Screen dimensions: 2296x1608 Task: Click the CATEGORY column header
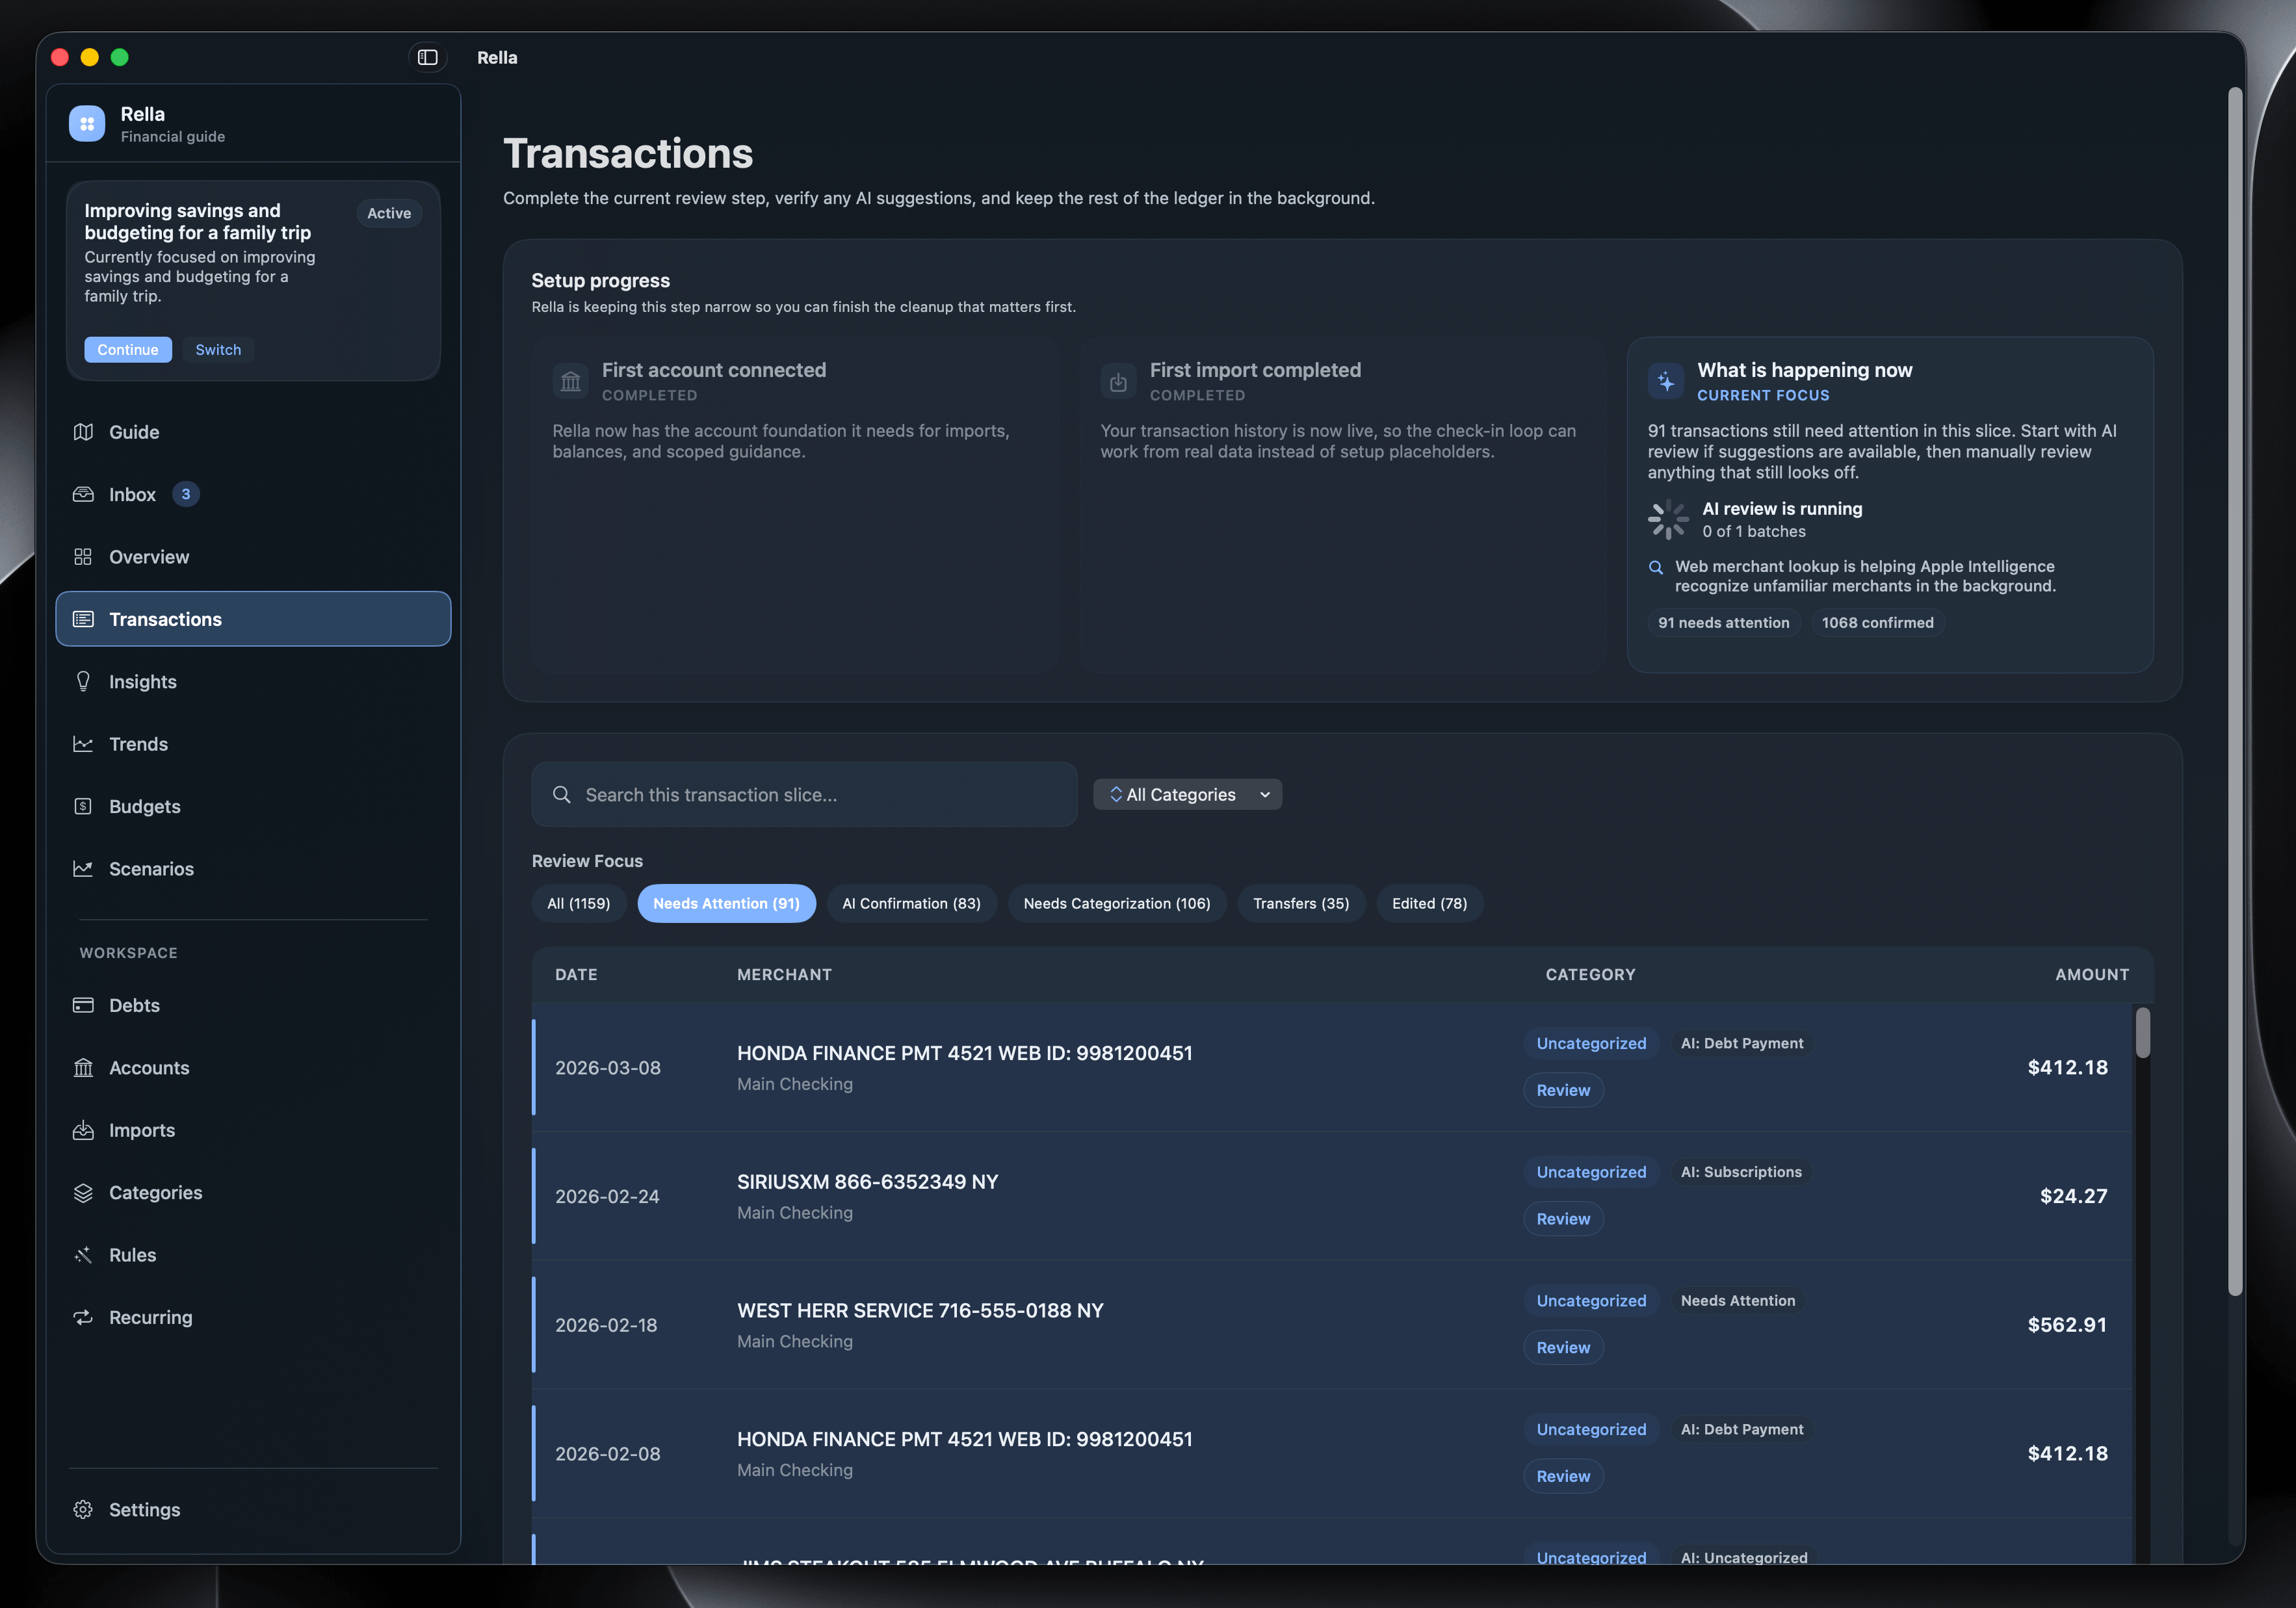pyautogui.click(x=1590, y=974)
